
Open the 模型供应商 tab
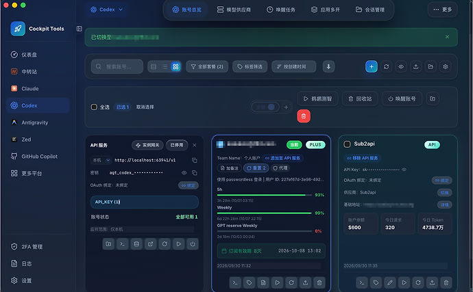pyautogui.click(x=234, y=10)
